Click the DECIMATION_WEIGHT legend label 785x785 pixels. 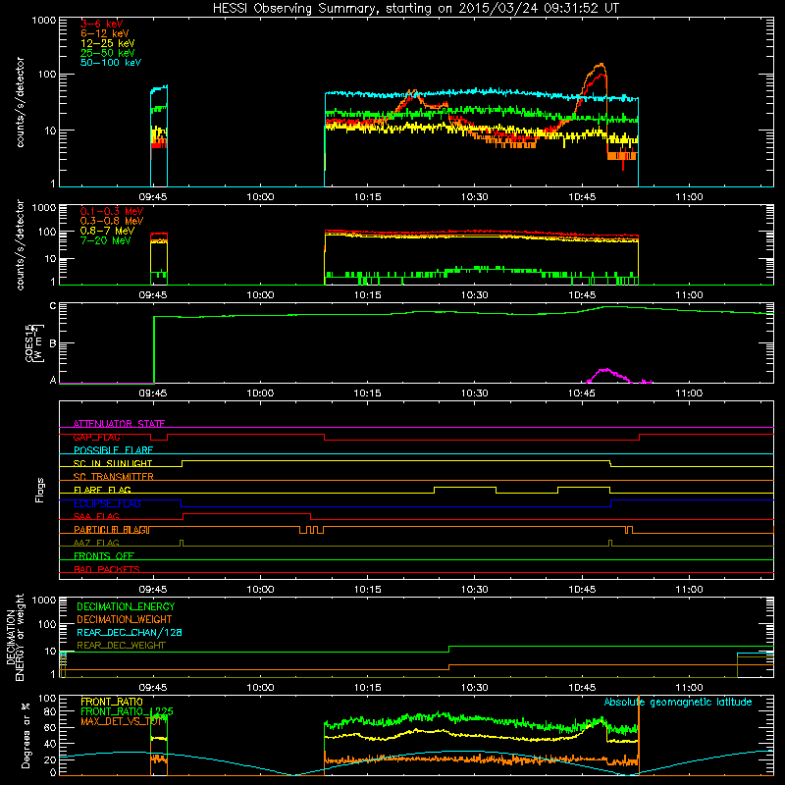(x=125, y=619)
